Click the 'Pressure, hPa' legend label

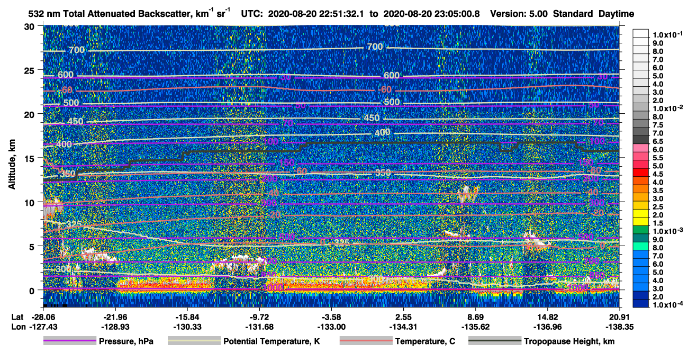click(126, 341)
